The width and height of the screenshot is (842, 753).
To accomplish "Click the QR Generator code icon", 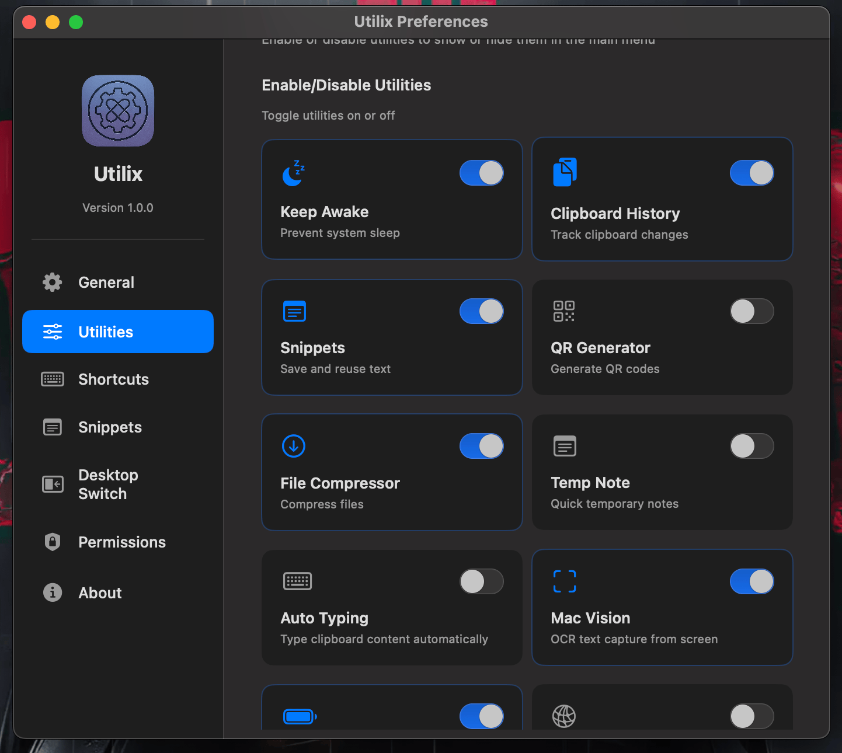I will coord(564,311).
